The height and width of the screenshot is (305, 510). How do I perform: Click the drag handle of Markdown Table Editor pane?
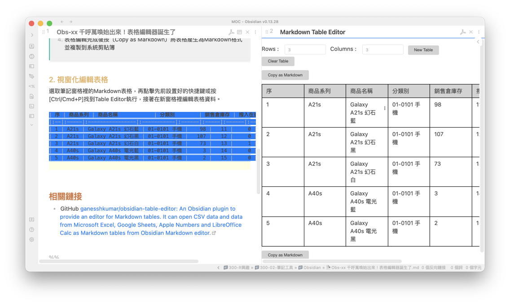pyautogui.click(x=267, y=32)
